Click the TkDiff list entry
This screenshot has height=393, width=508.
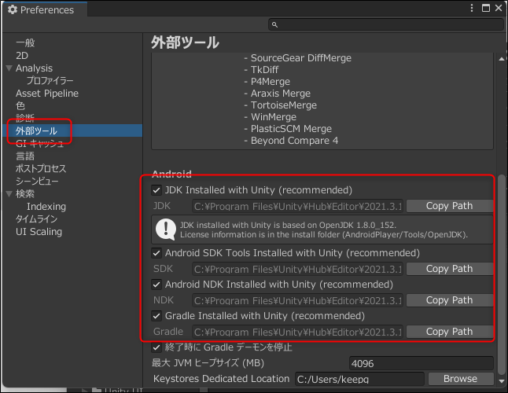[261, 70]
